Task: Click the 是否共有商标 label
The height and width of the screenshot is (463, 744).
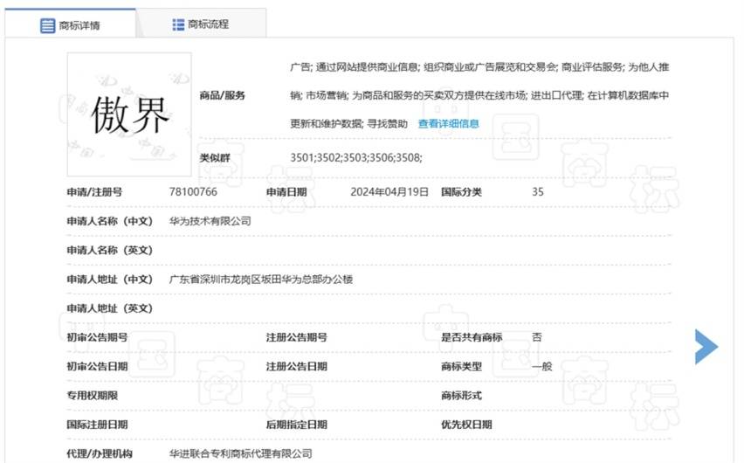Action: pyautogui.click(x=472, y=337)
